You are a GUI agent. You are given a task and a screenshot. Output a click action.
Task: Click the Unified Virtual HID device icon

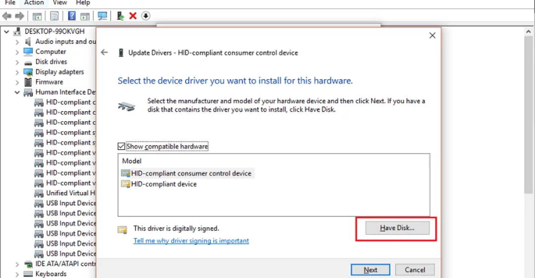tap(39, 193)
